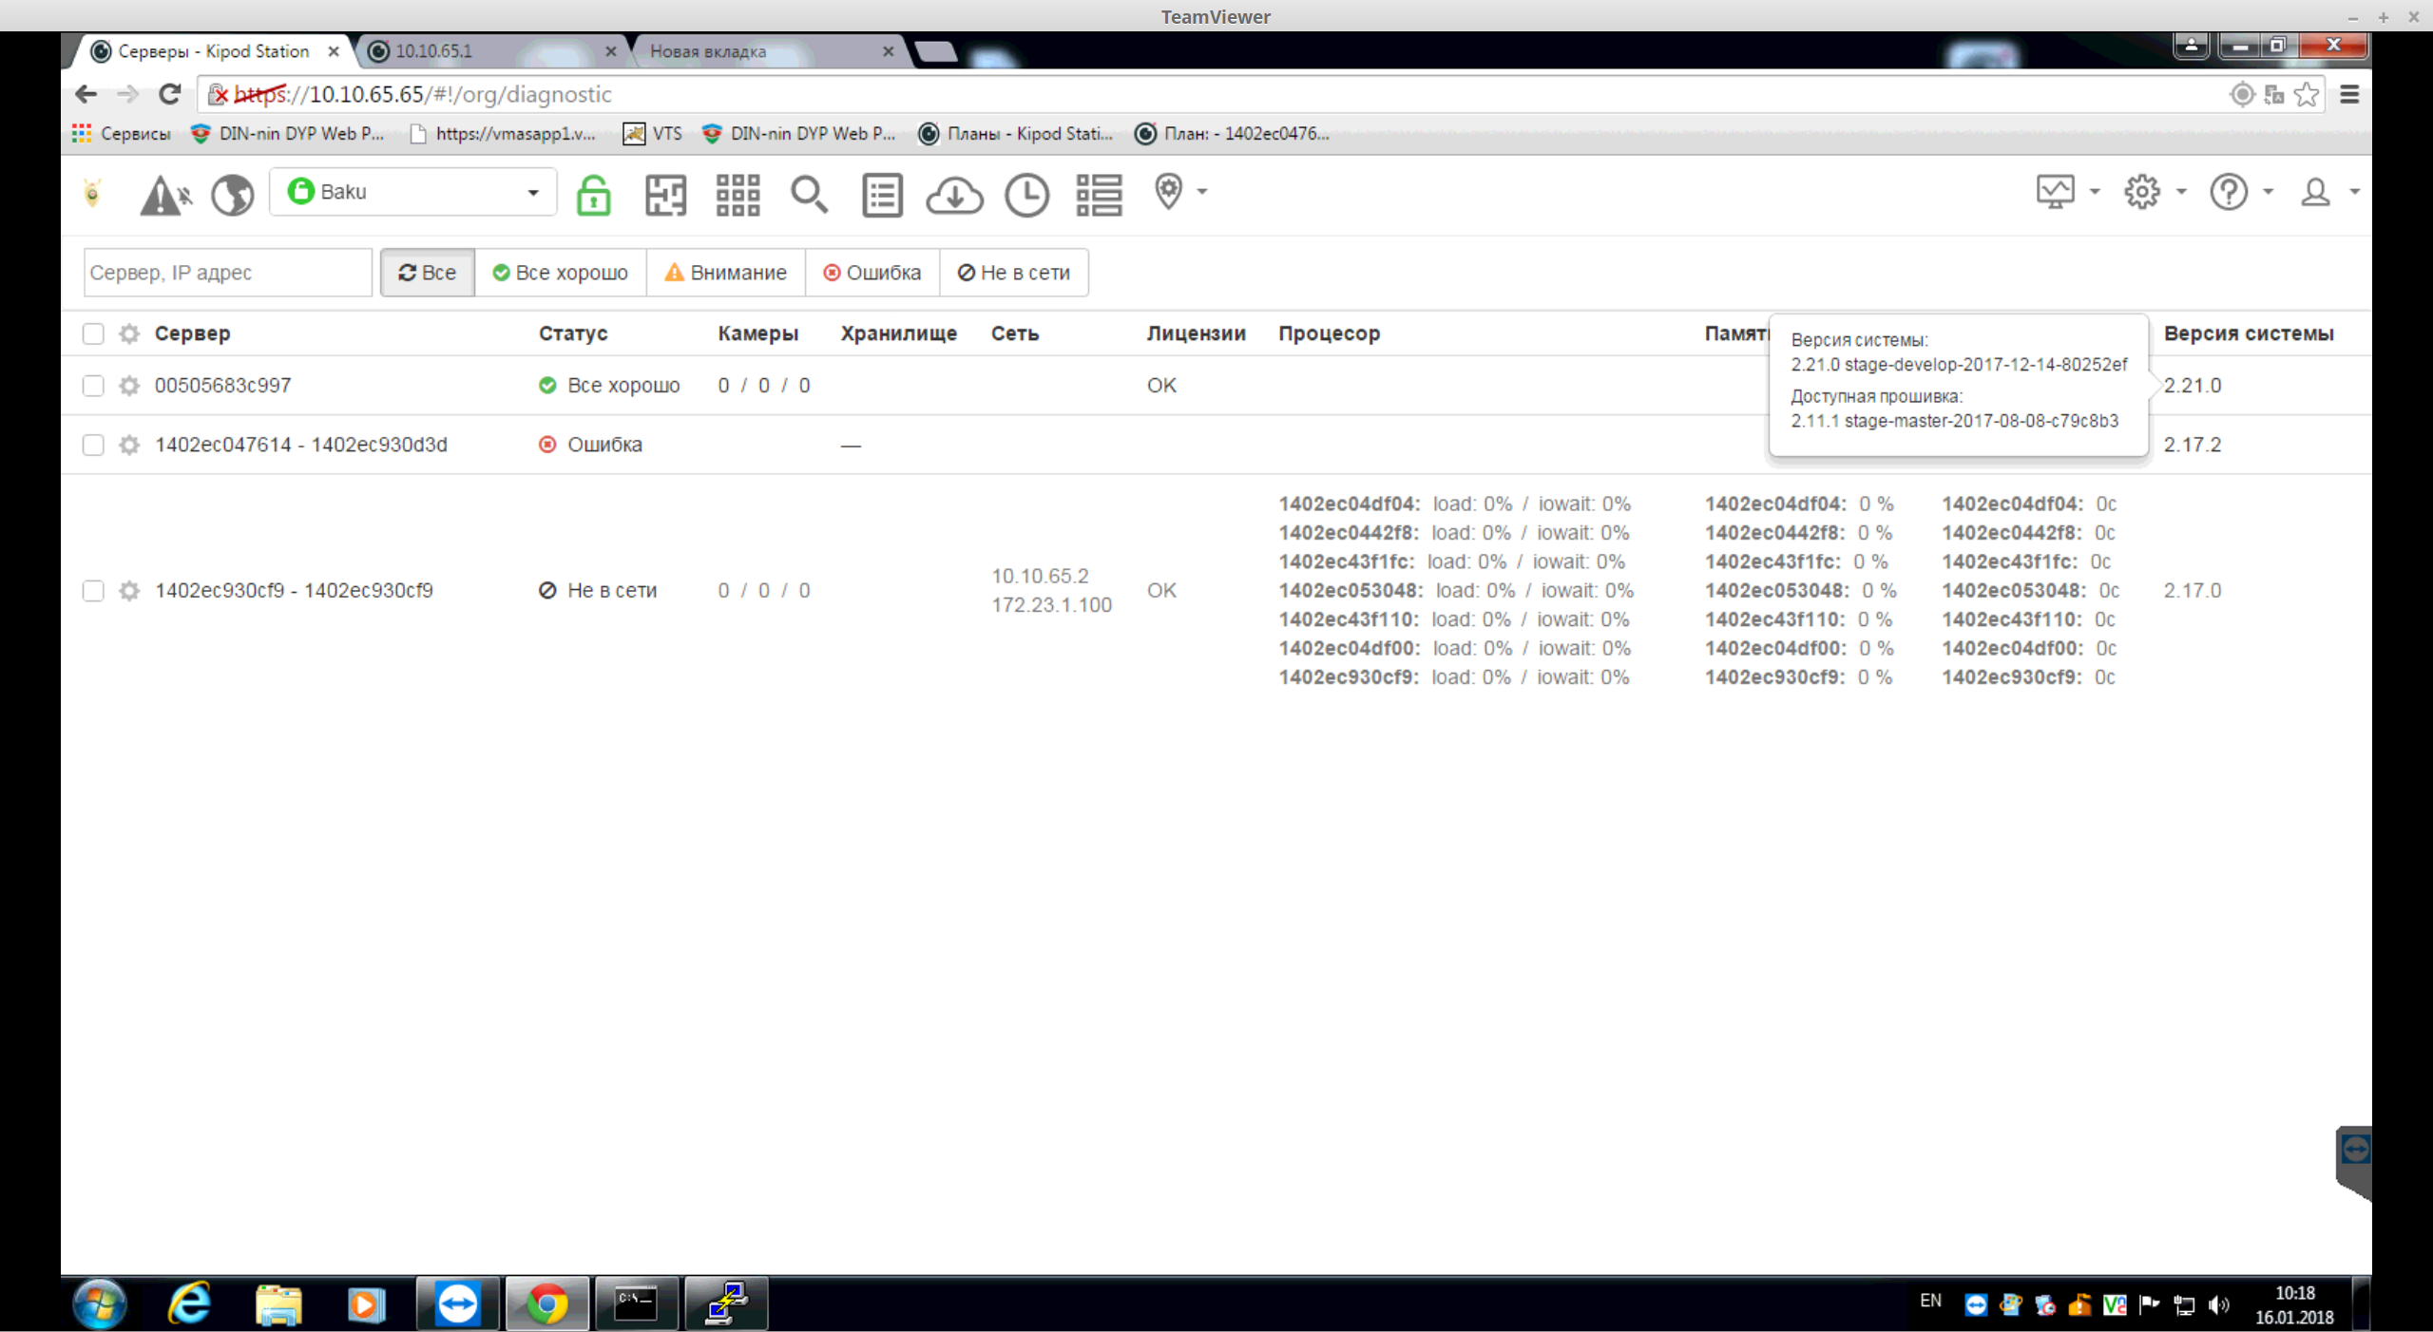
Task: Click IP address 10.10.65.2
Action: coord(1040,576)
